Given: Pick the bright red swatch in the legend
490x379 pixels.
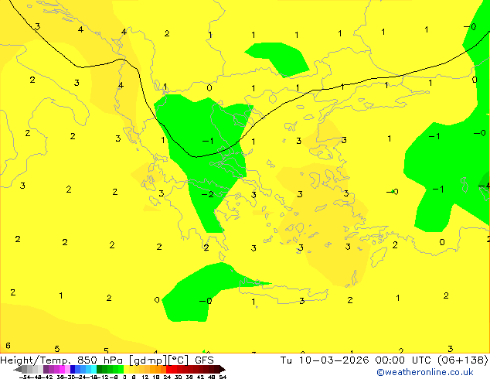Looking at the screenshot, I should [x=168, y=369].
